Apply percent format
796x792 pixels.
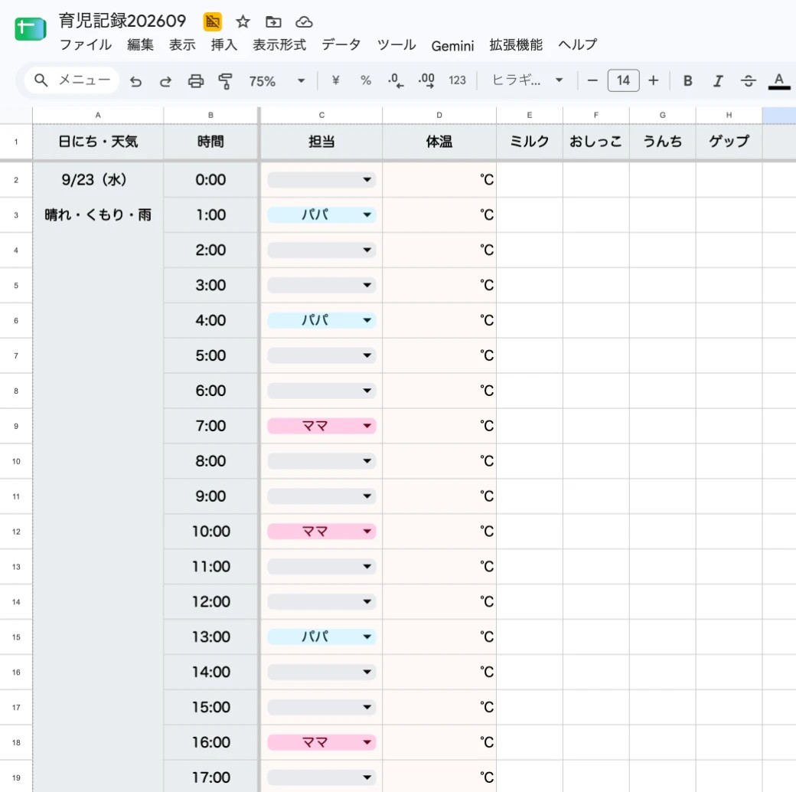pyautogui.click(x=366, y=80)
